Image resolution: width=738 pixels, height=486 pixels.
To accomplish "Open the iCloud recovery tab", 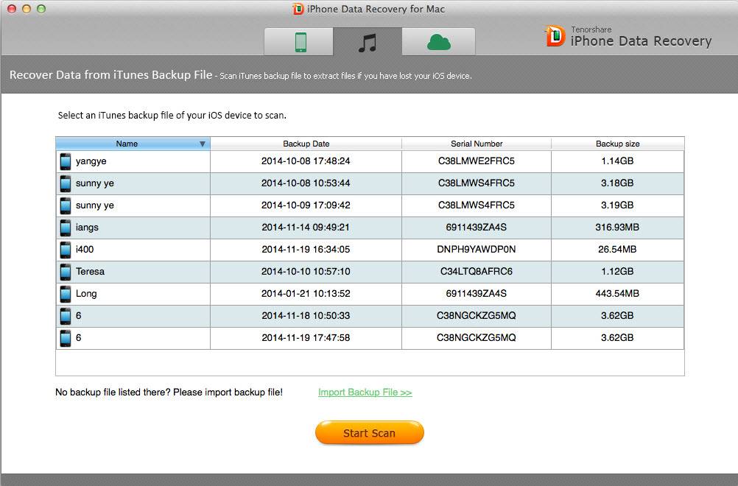I will [438, 43].
